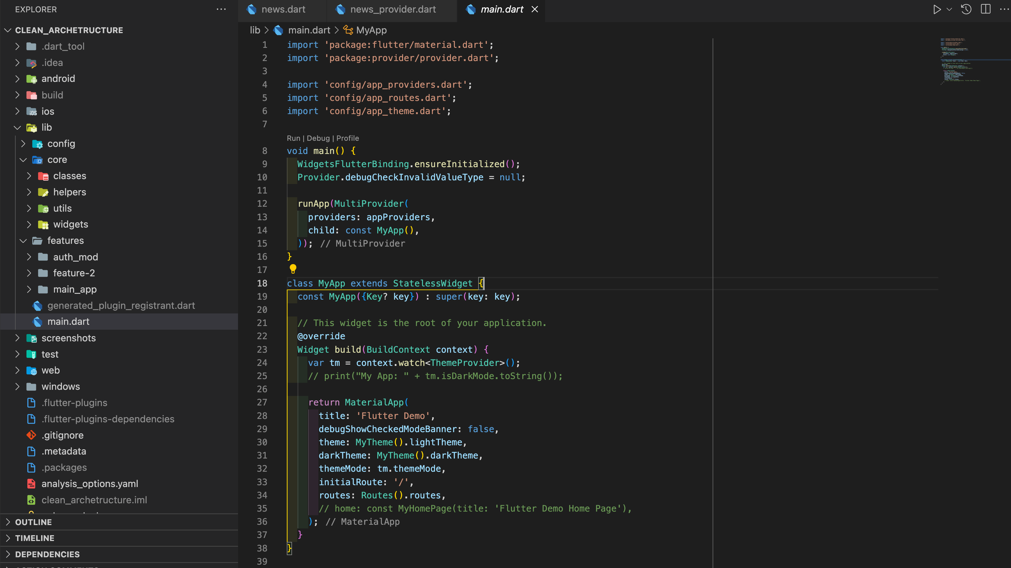Screen dimensions: 1011x568
Task: Expand the config folder
Action: point(61,144)
